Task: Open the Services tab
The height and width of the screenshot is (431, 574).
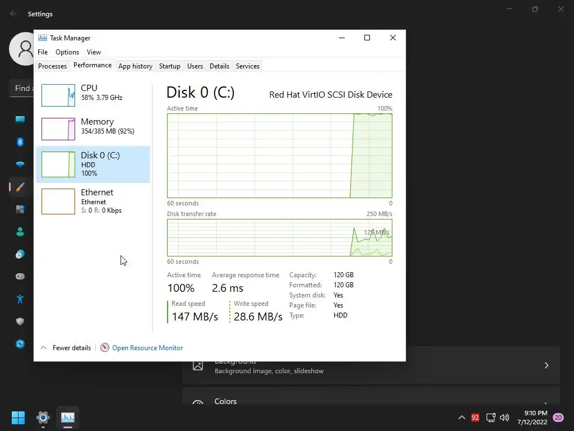Action: [247, 66]
